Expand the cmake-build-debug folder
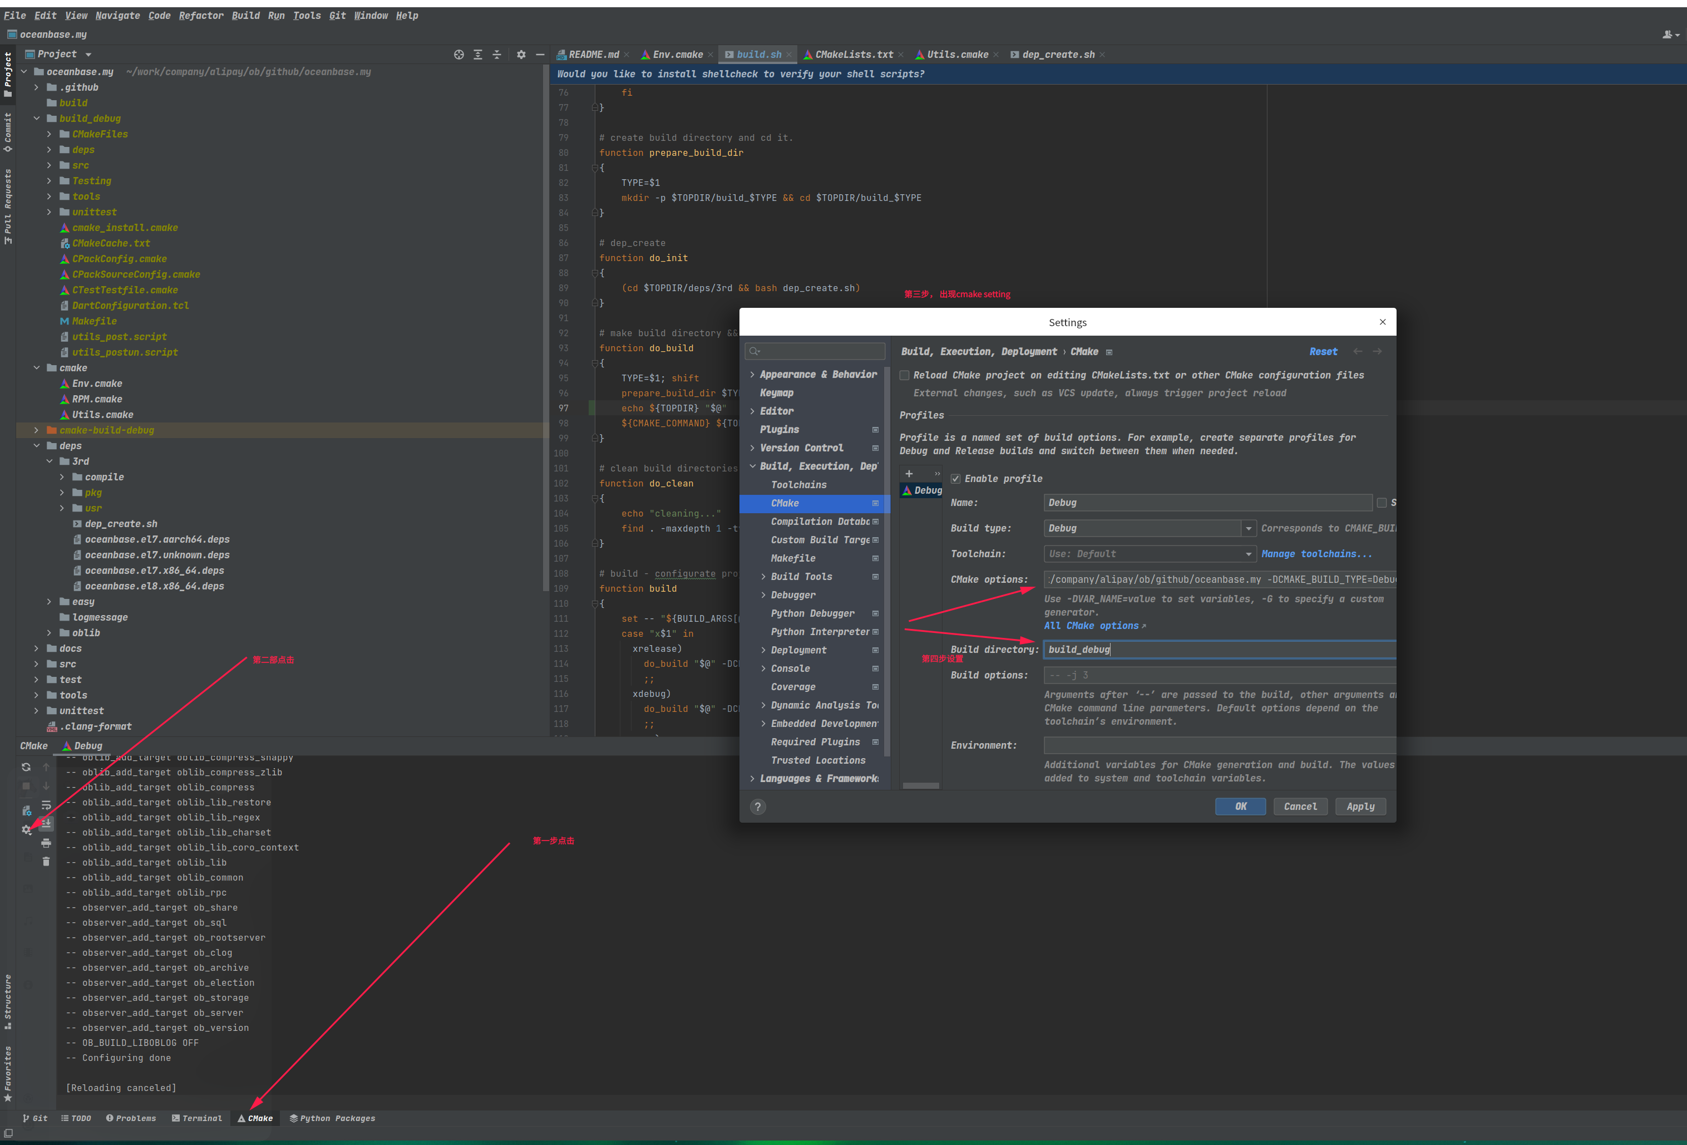 pyautogui.click(x=36, y=430)
